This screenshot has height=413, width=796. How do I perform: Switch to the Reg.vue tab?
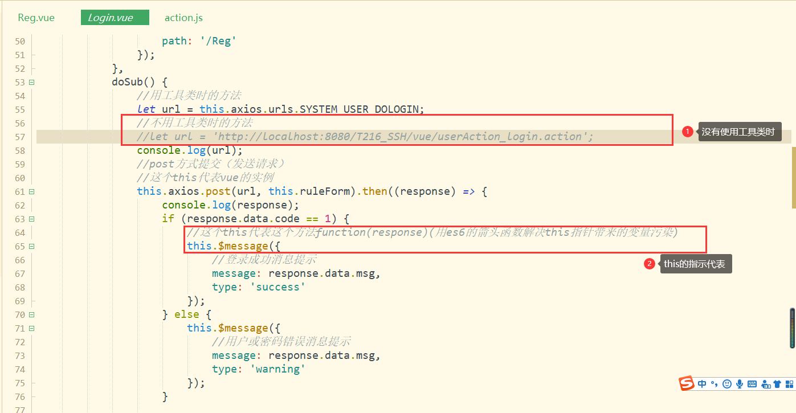36,18
